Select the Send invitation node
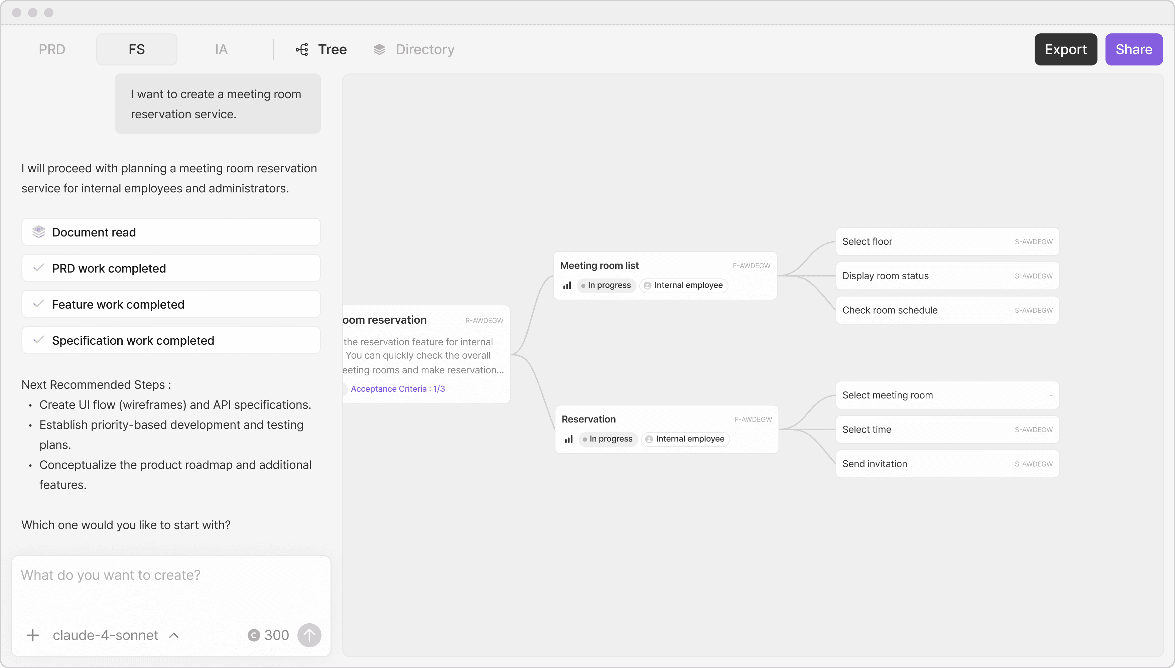Image resolution: width=1175 pixels, height=668 pixels. click(x=947, y=464)
